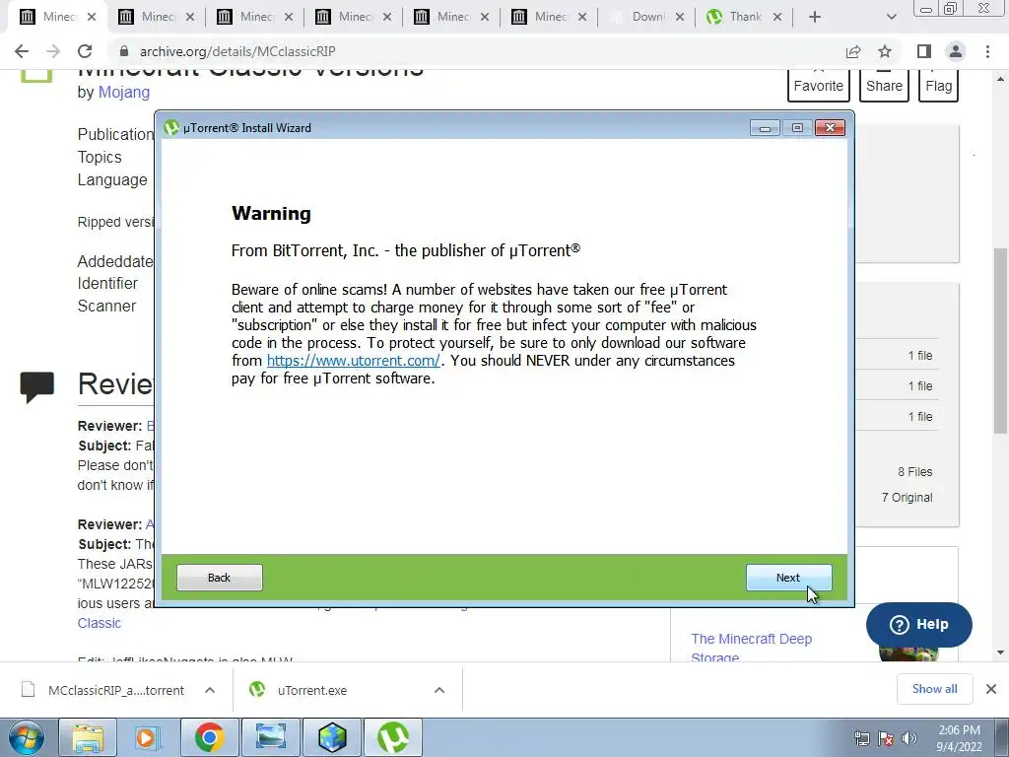The height and width of the screenshot is (757, 1009).
Task: Show all downloads
Action: (x=934, y=689)
